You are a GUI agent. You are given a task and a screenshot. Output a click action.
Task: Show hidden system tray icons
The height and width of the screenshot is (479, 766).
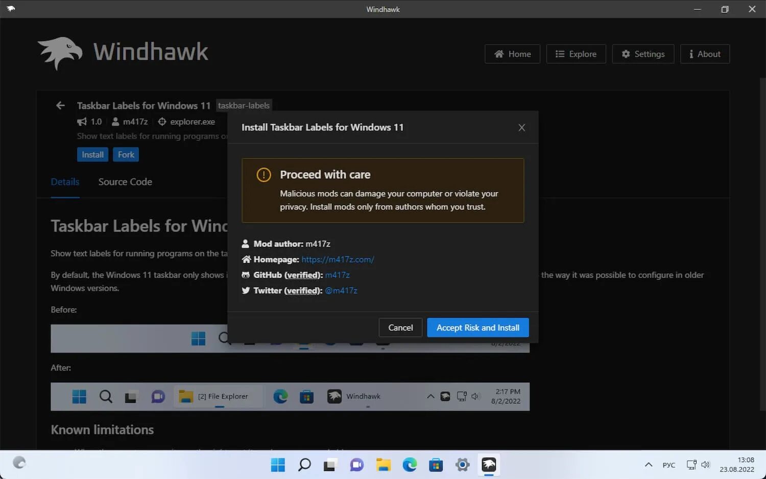tap(649, 465)
